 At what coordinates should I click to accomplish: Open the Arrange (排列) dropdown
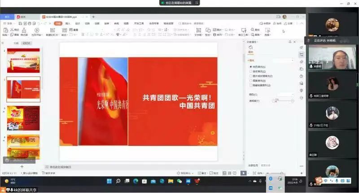pyautogui.click(x=218, y=35)
